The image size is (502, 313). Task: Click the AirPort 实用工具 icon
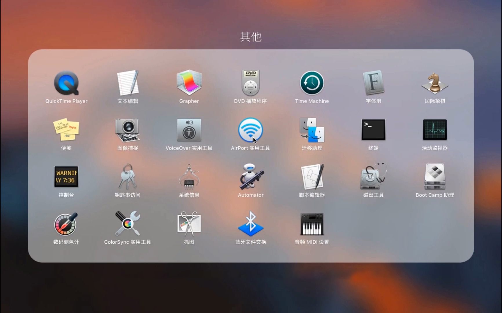coord(250,130)
